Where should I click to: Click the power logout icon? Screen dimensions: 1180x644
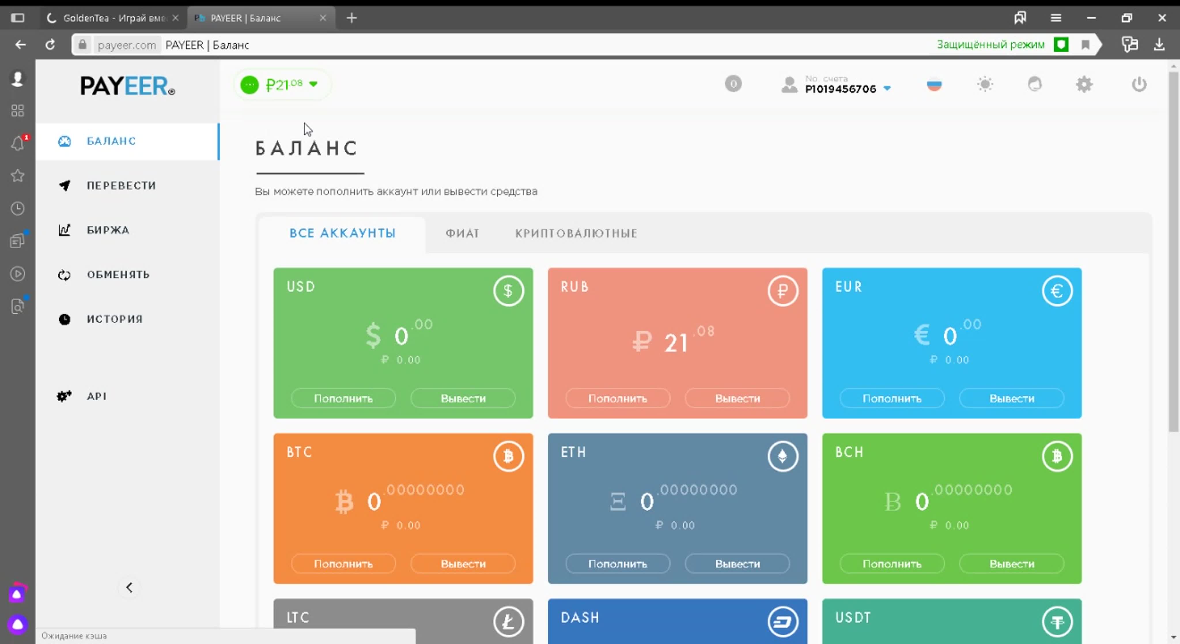click(1139, 84)
